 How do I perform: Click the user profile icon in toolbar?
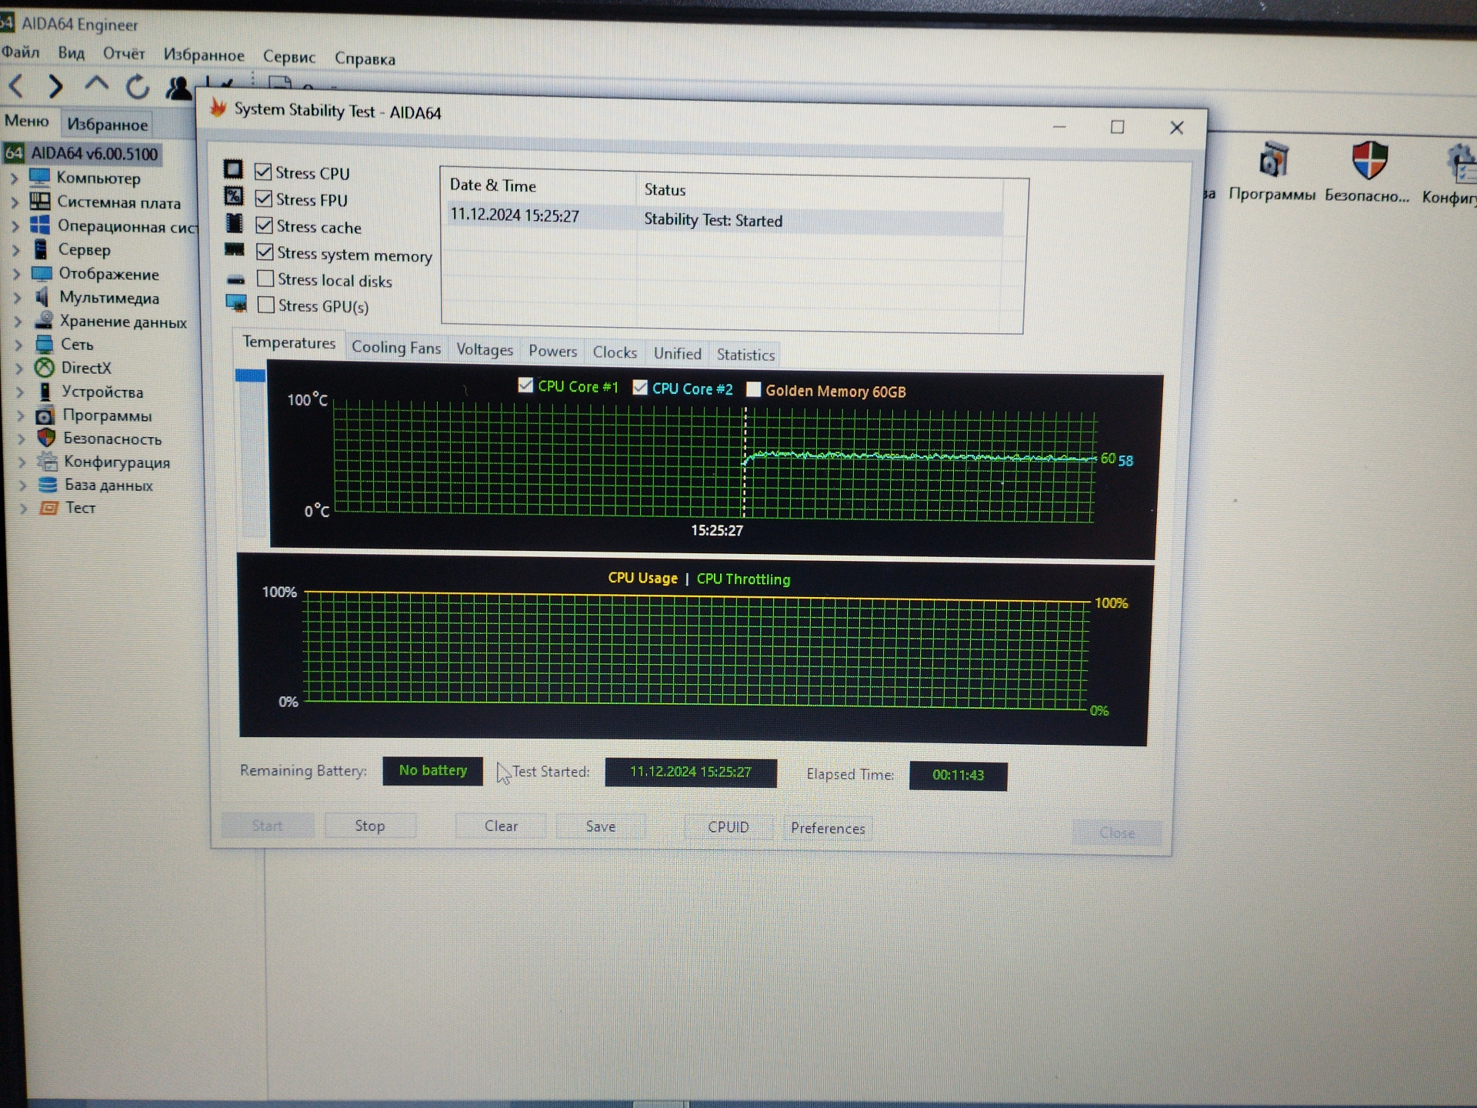pyautogui.click(x=178, y=88)
